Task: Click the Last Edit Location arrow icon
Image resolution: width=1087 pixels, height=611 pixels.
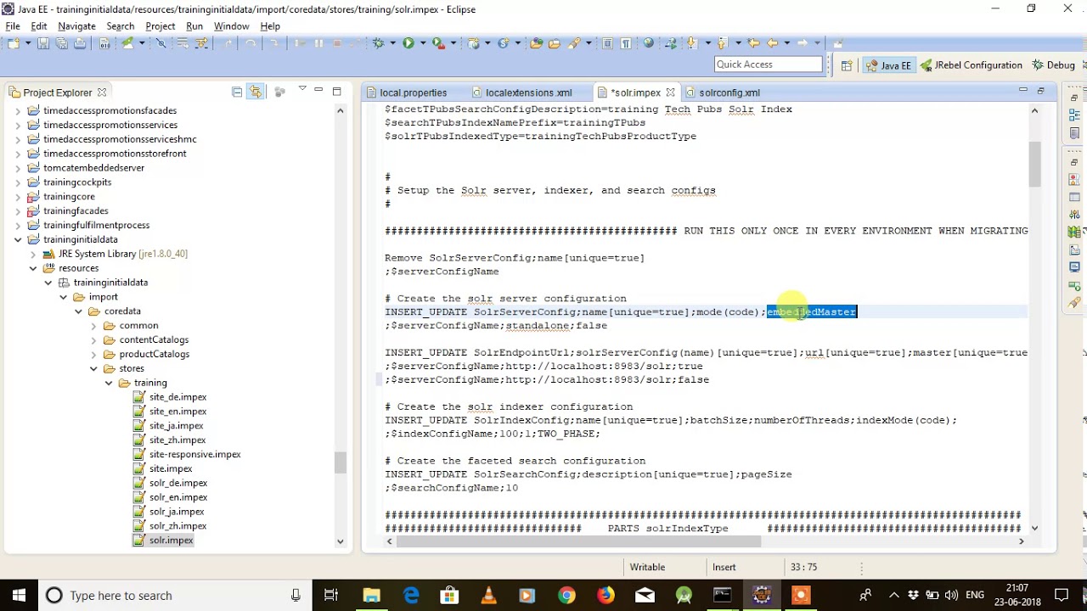Action: click(753, 42)
